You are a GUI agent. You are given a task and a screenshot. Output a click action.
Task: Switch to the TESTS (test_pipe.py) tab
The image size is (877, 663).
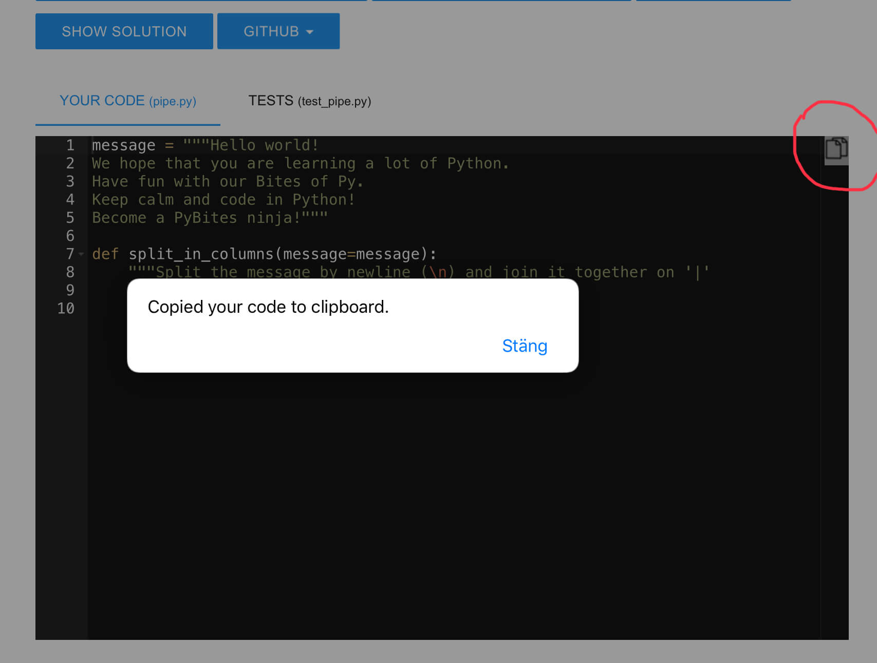(x=310, y=101)
